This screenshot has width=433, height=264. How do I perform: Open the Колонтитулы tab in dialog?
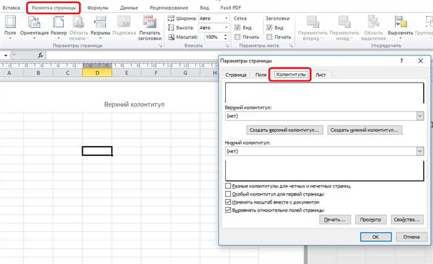pyautogui.click(x=291, y=75)
